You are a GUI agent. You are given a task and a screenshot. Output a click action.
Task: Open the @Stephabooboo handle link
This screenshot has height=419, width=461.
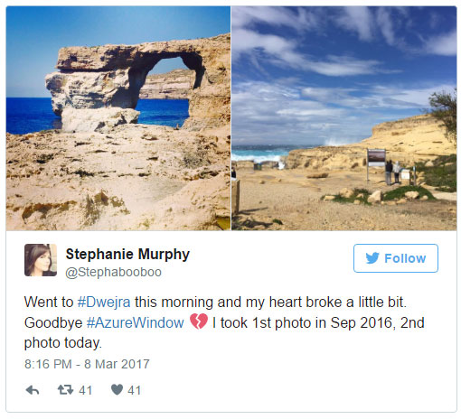coord(113,272)
